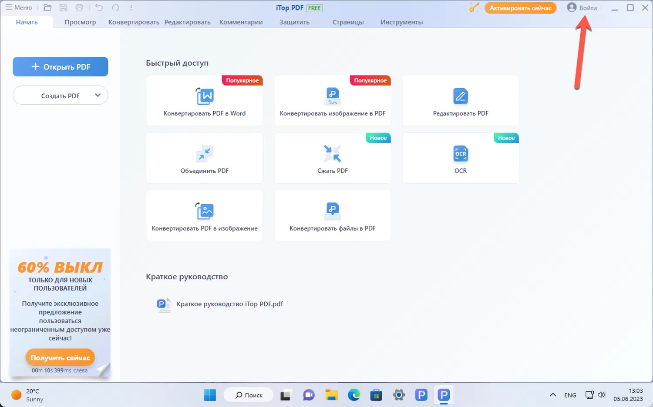Switch to the Комментарии tab
653x407 pixels.
pyautogui.click(x=241, y=22)
